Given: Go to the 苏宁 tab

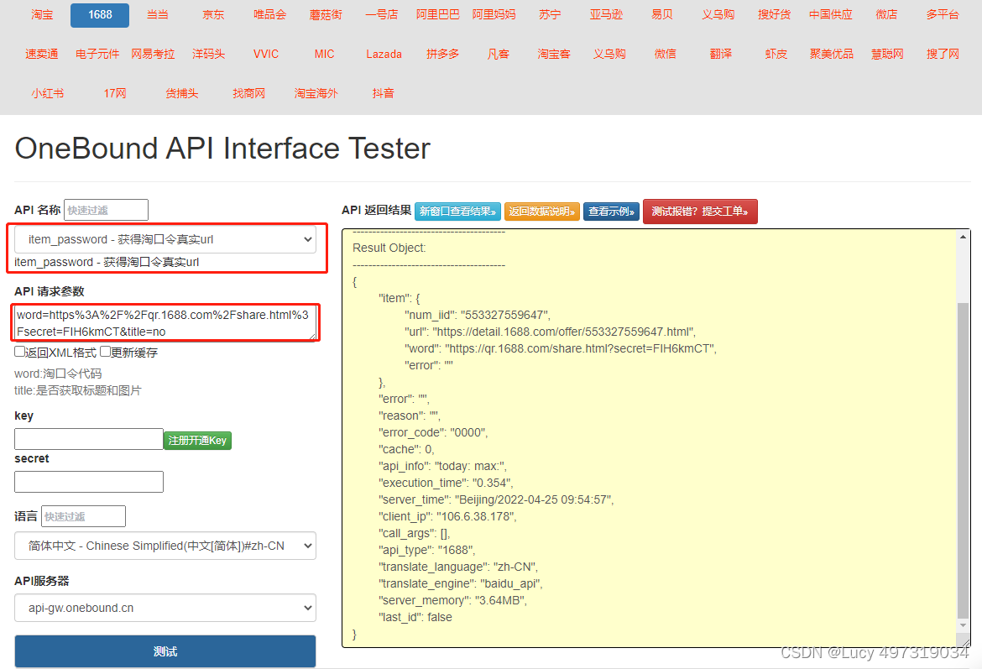Looking at the screenshot, I should tap(550, 14).
